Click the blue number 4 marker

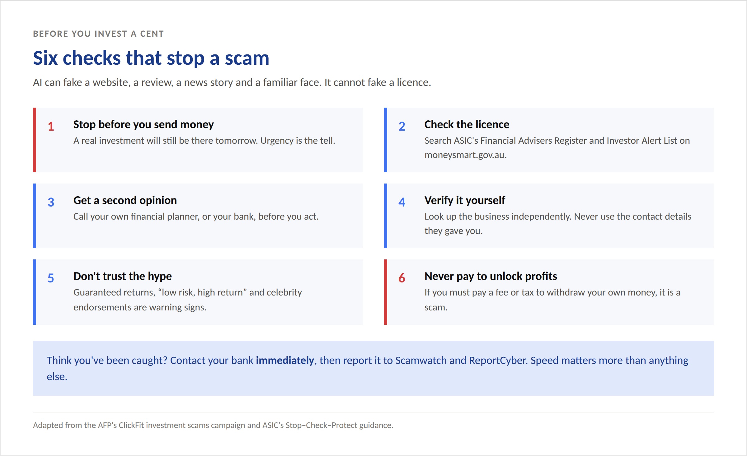coord(402,202)
